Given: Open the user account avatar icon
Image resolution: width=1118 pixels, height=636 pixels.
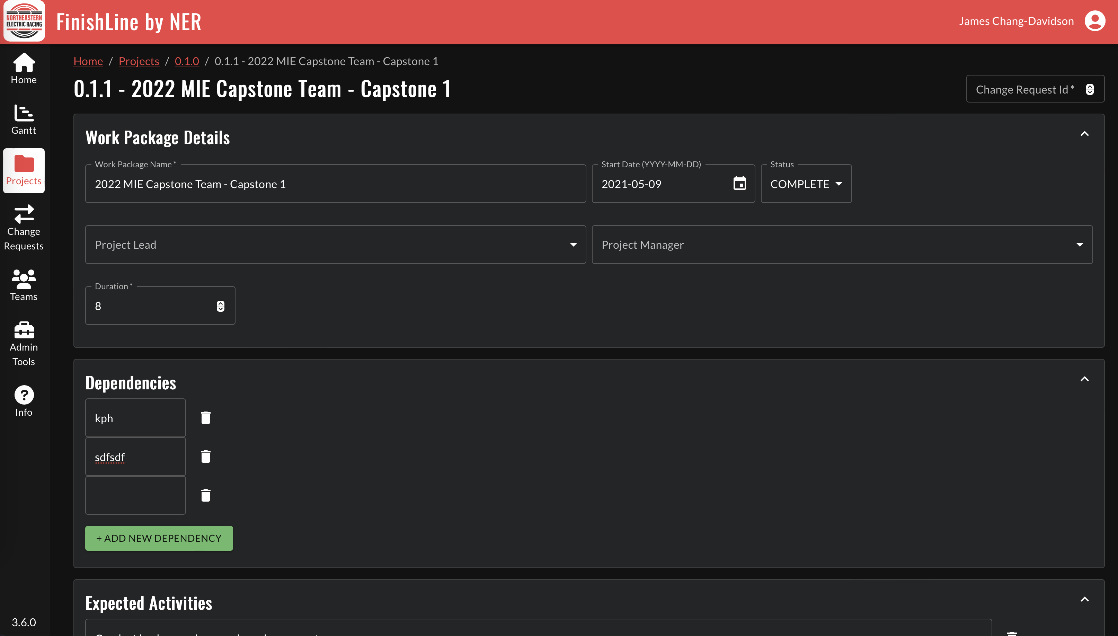Looking at the screenshot, I should tap(1094, 21).
